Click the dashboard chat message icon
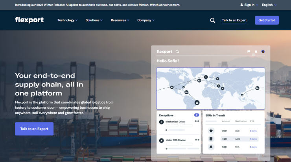Screen dimensions: 291x162 pos(249,51)
